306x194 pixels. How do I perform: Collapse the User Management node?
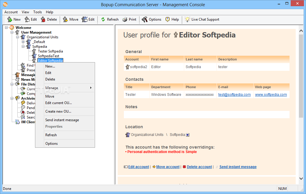pyautogui.click(x=12, y=32)
